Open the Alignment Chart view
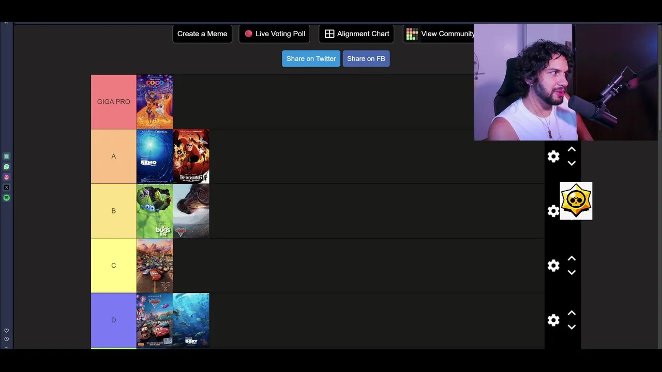Image resolution: width=662 pixels, height=372 pixels. 357,34
